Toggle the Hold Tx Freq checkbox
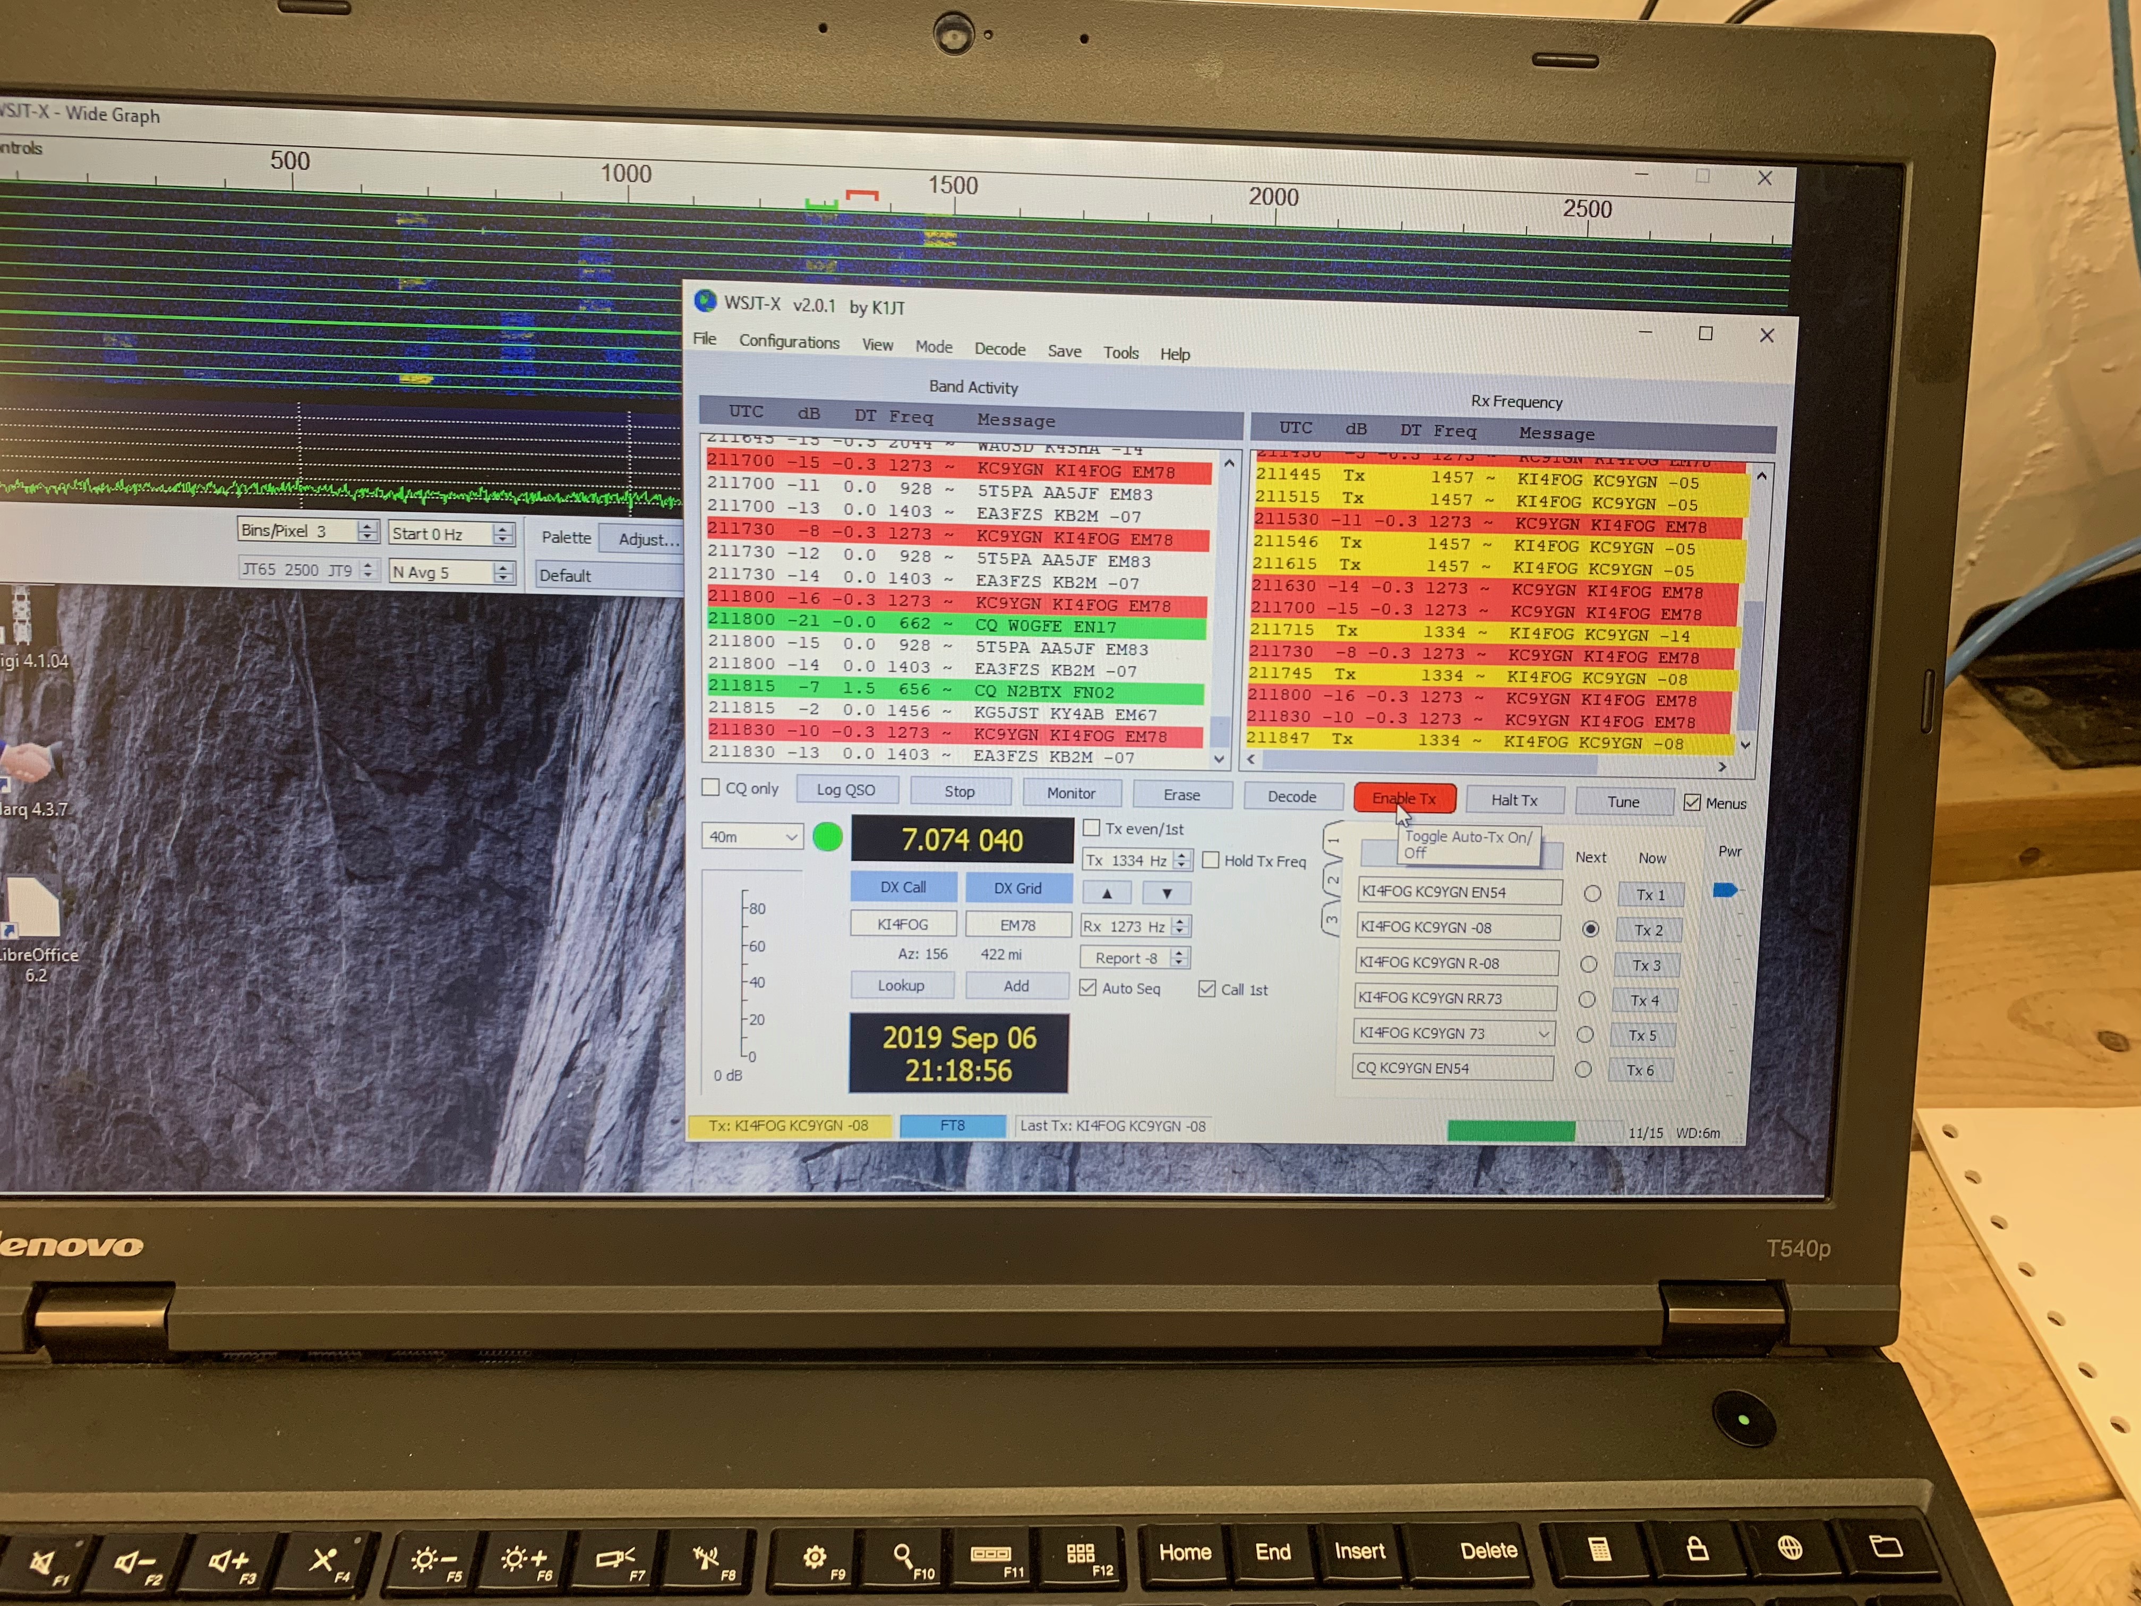 1211,860
